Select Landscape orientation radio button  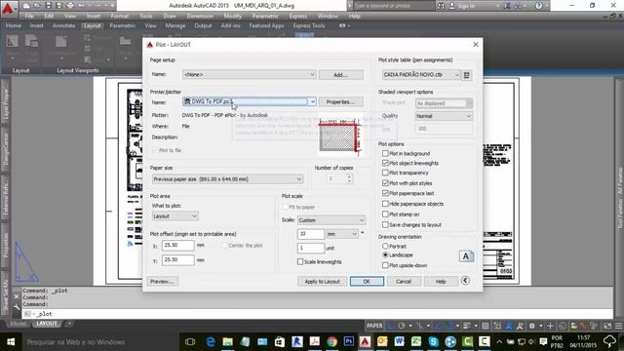(385, 254)
